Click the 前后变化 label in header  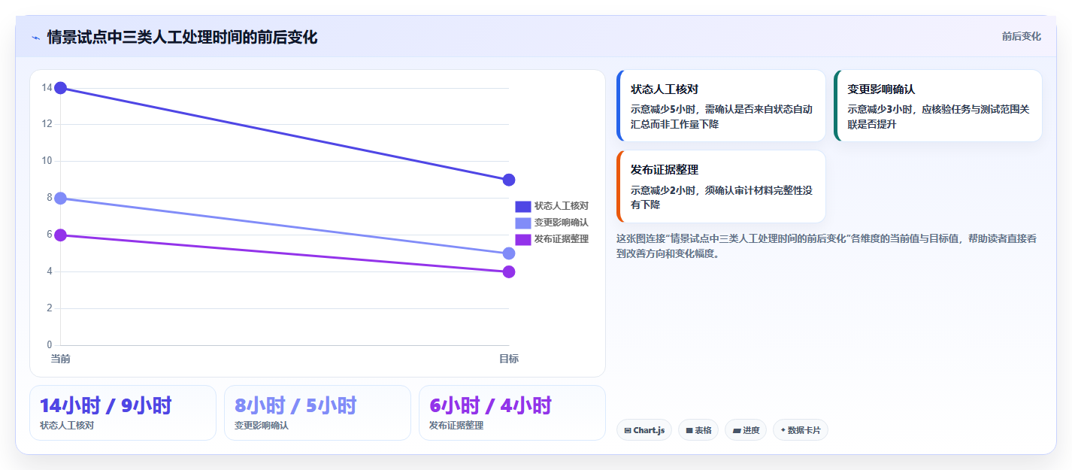(x=1022, y=36)
